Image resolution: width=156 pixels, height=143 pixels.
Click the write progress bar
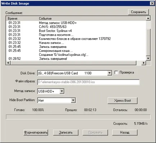point(78,117)
